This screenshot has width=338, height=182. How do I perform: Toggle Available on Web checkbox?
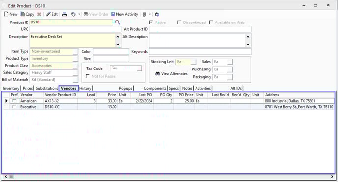click(211, 23)
